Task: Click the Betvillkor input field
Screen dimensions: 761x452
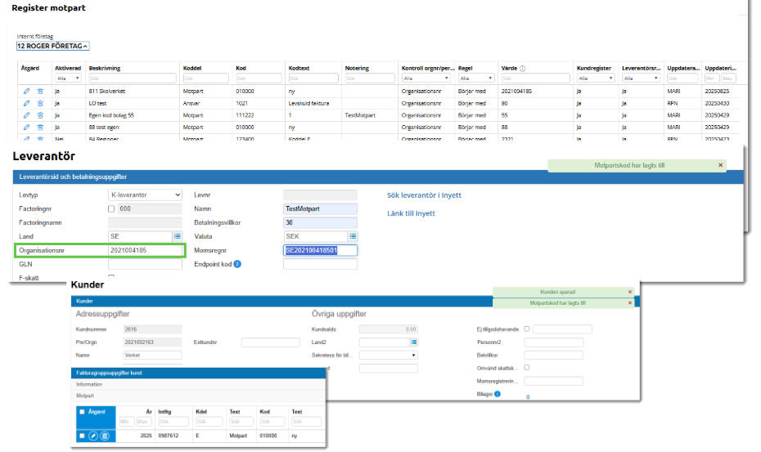Action: coord(554,356)
